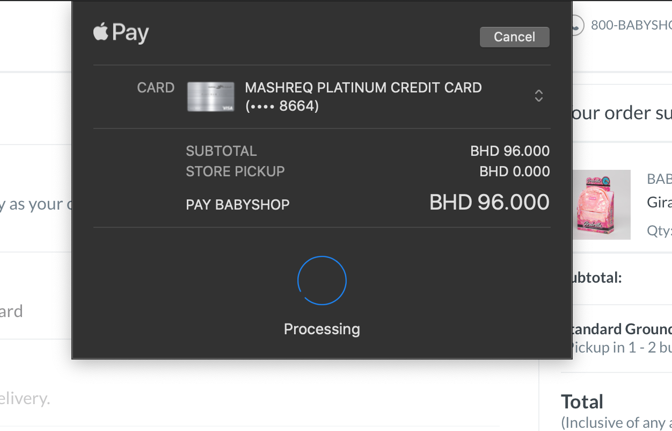Click the phone icon beside 800-BABYSHOP
The image size is (672, 431).
pos(576,25)
